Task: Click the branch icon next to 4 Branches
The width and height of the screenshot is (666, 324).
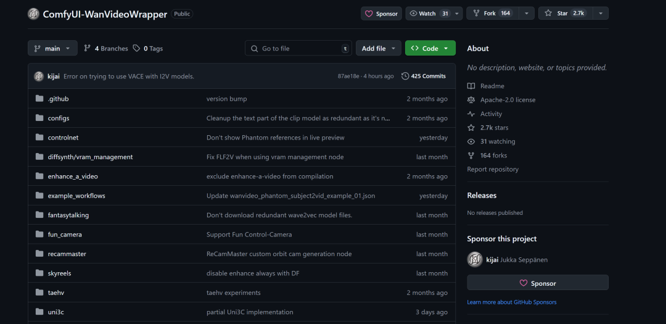Action: [87, 49]
